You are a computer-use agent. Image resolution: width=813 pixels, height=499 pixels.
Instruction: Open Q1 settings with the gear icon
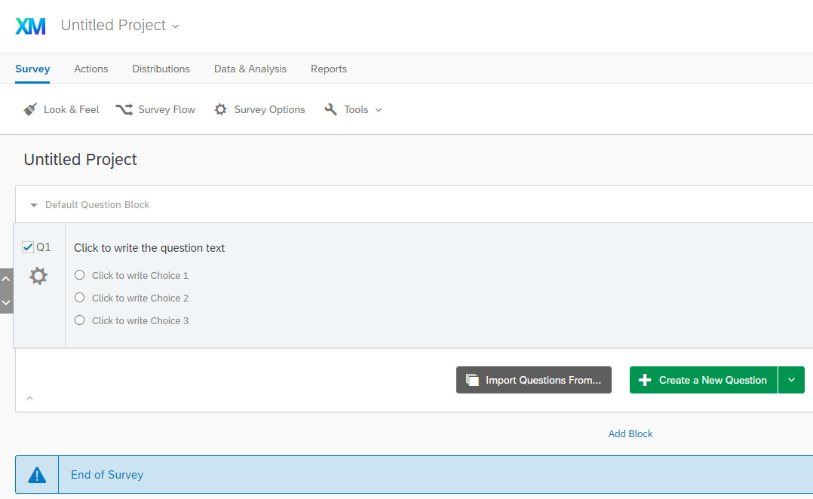click(38, 275)
